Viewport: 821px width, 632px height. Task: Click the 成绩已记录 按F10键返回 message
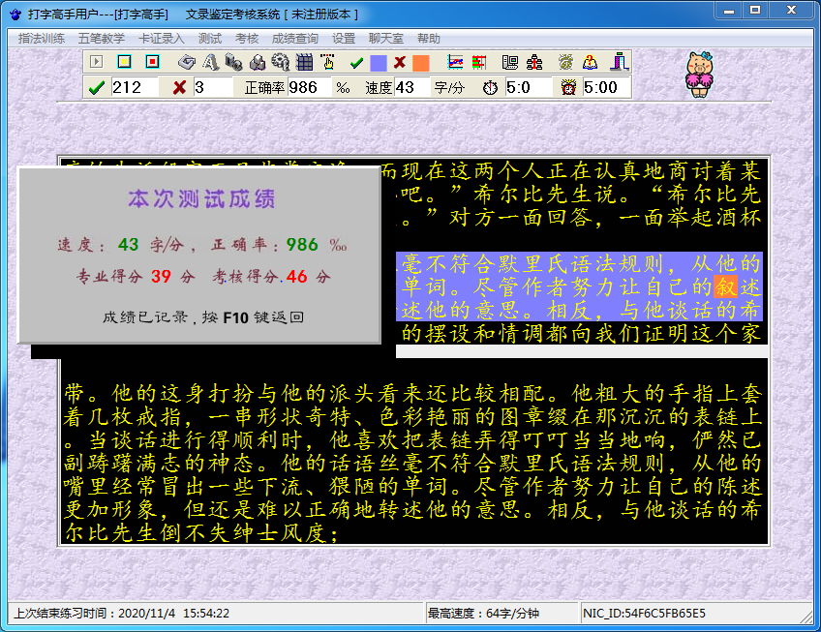203,317
